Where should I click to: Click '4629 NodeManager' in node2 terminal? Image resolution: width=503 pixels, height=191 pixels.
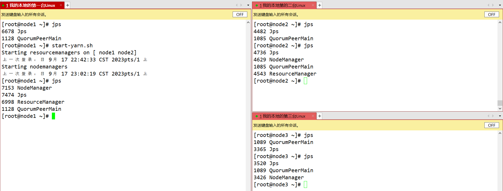[279, 60]
